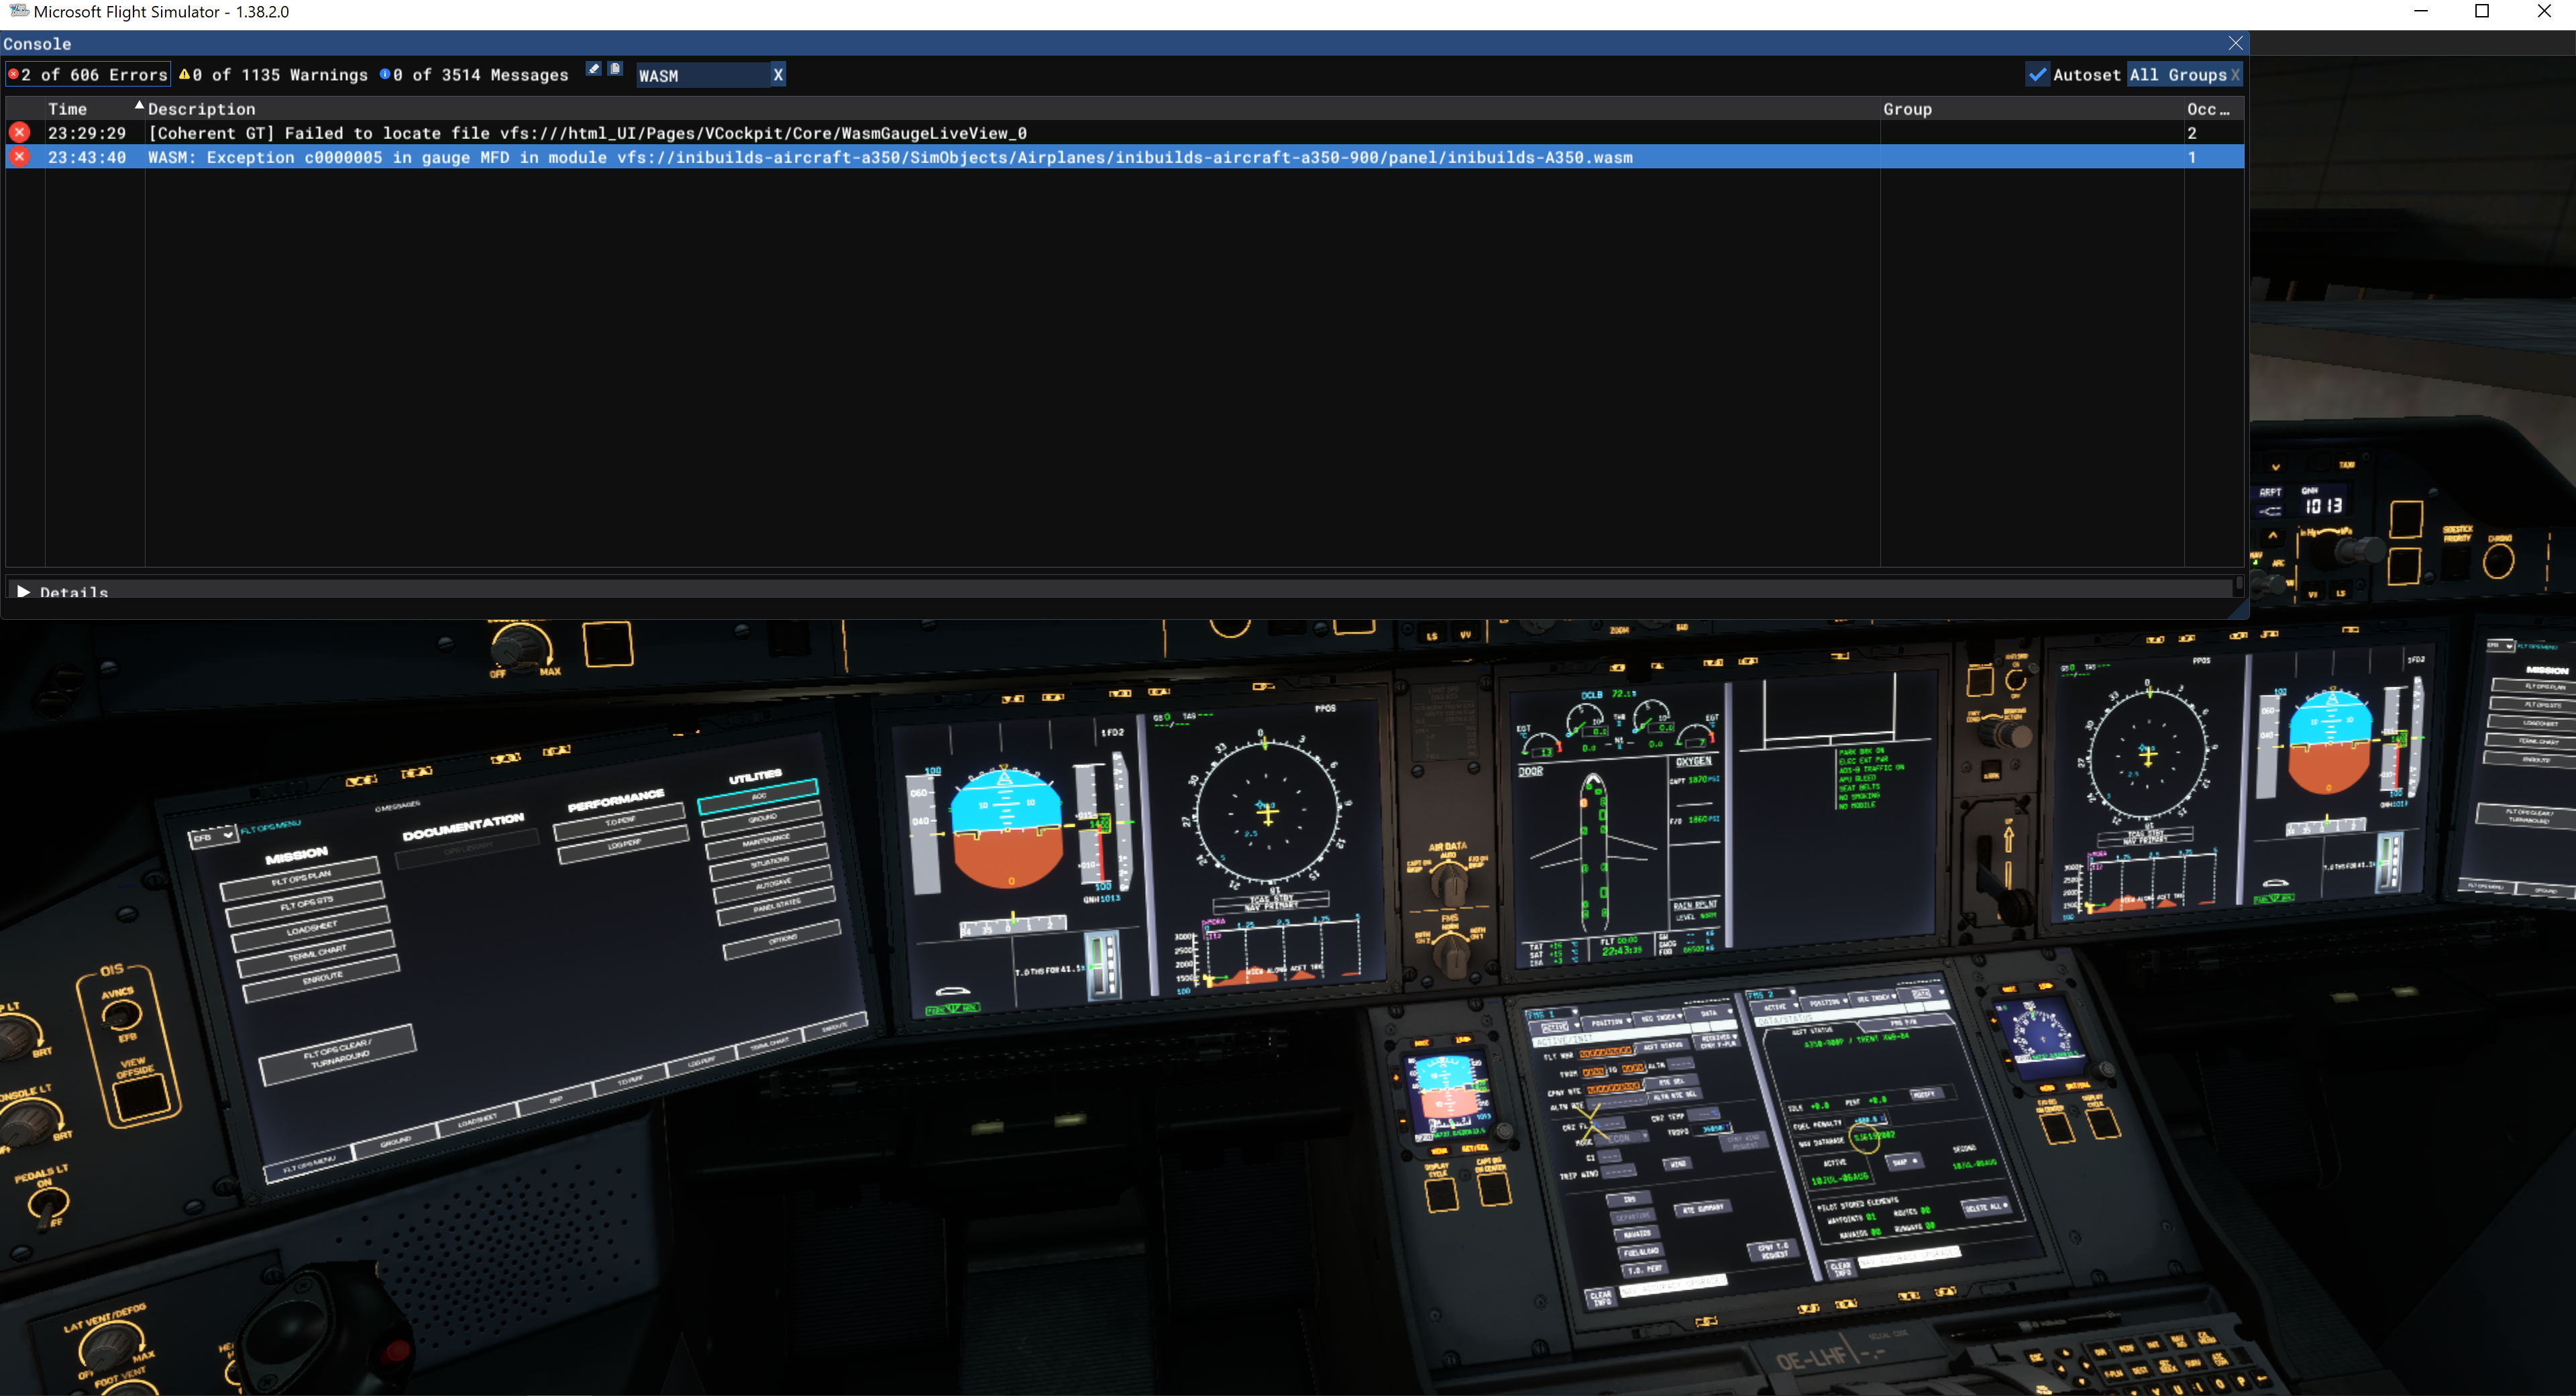This screenshot has width=2576, height=1396.
Task: Open the EFB dropdown on the OIS screen
Action: (x=213, y=836)
